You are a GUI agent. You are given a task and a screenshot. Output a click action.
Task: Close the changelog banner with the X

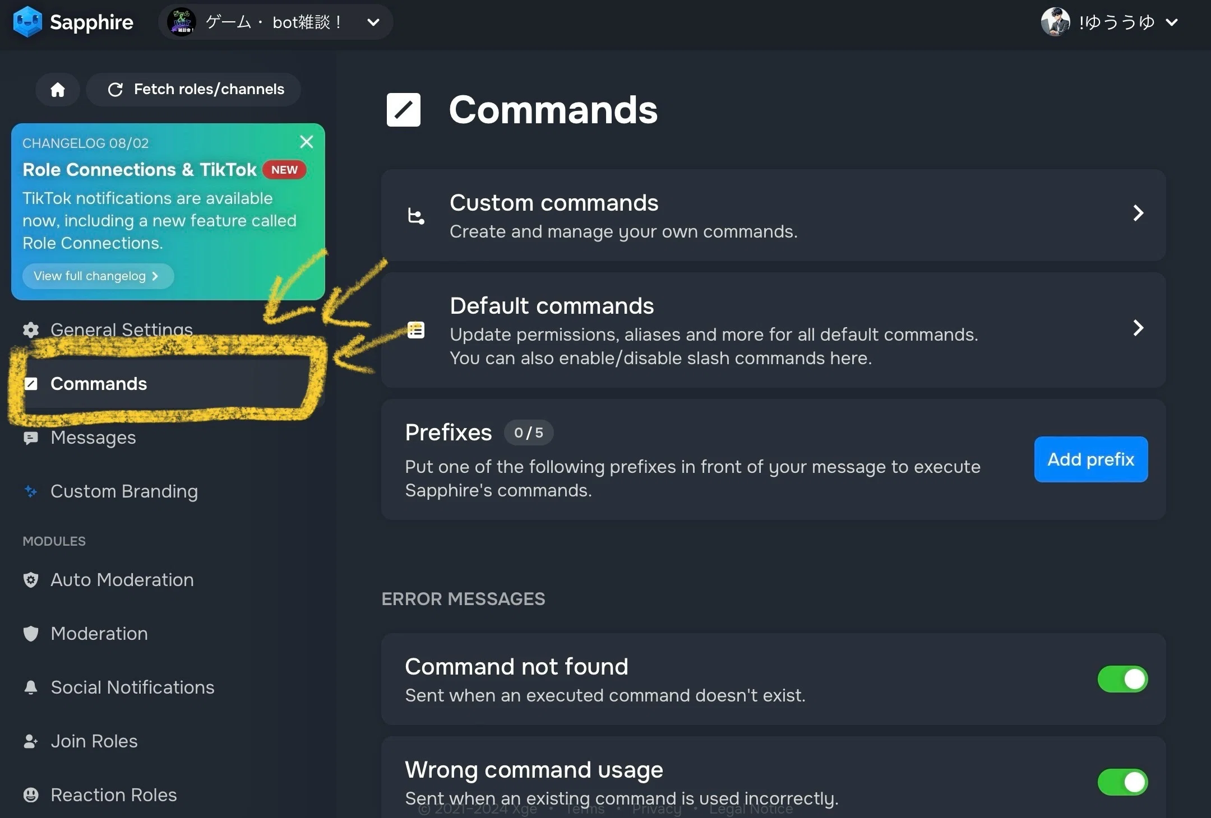(306, 142)
